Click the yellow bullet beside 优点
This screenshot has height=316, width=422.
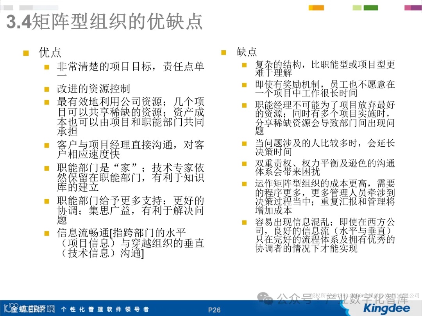pyautogui.click(x=26, y=53)
